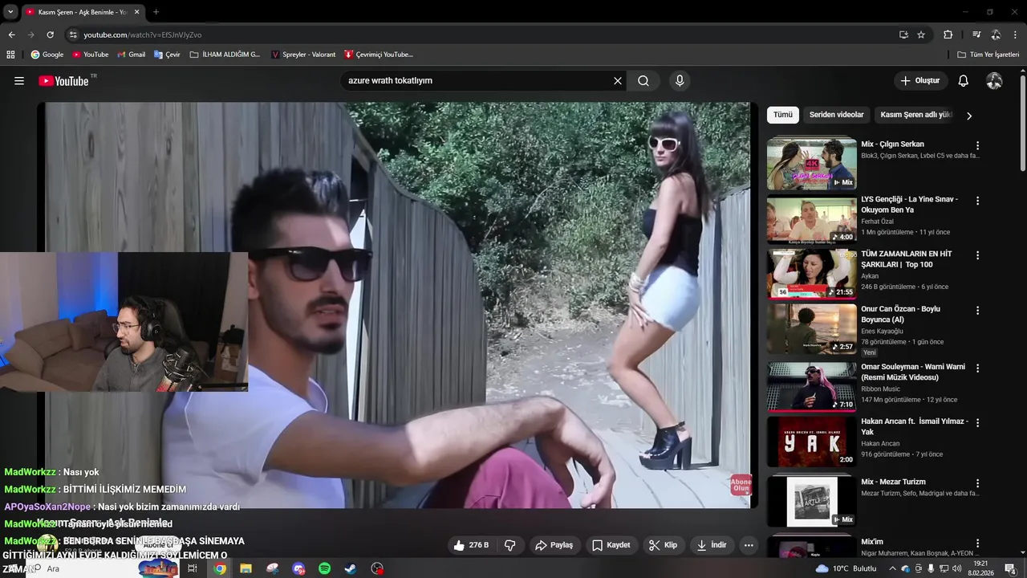Open the weather widget showing 10°C Bulutlu
The width and height of the screenshot is (1027, 578).
(846, 568)
